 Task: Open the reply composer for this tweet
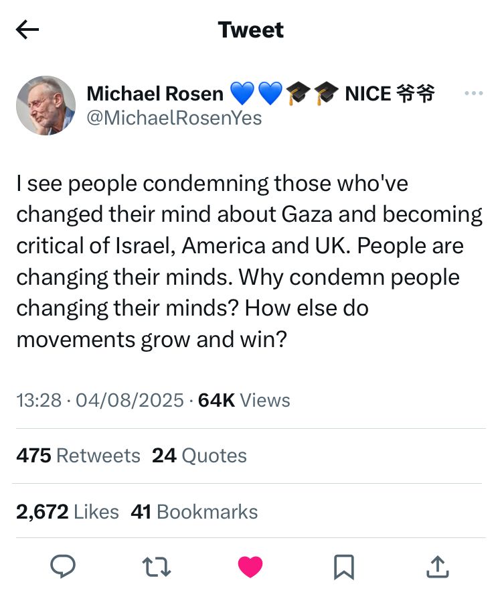[x=64, y=566]
